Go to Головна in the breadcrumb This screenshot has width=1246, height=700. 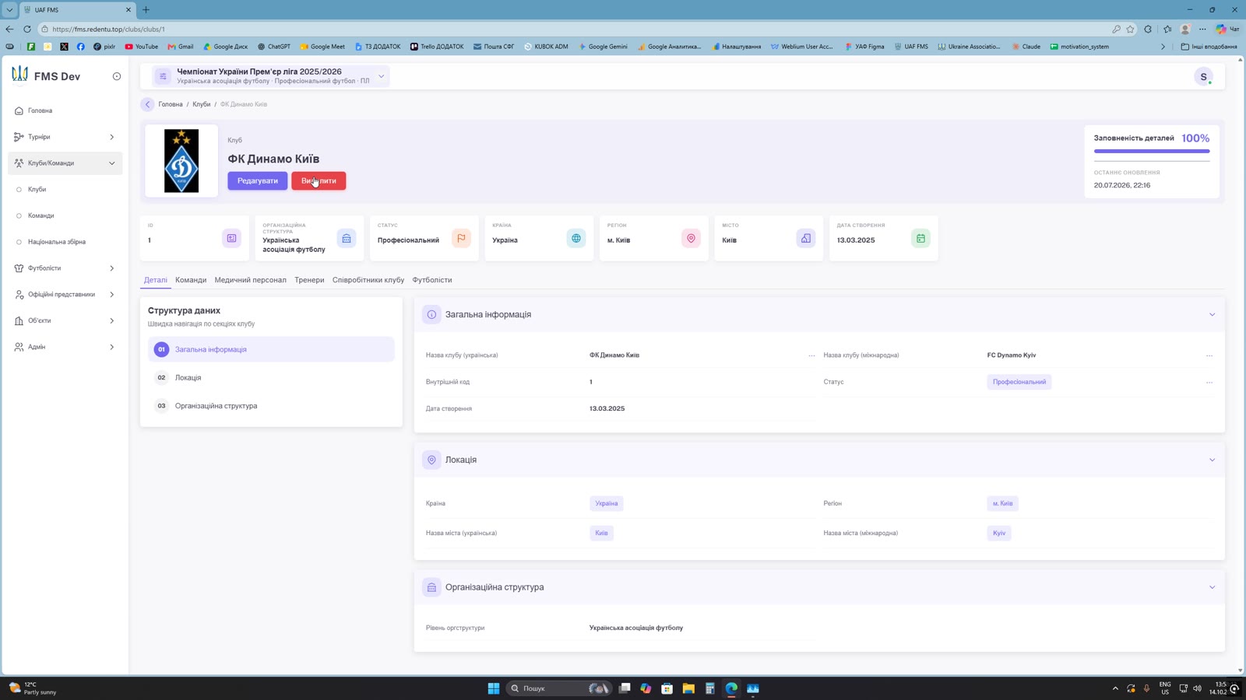tap(171, 104)
